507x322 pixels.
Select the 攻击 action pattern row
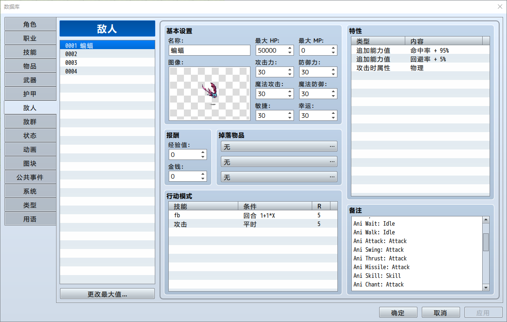[x=253, y=224]
